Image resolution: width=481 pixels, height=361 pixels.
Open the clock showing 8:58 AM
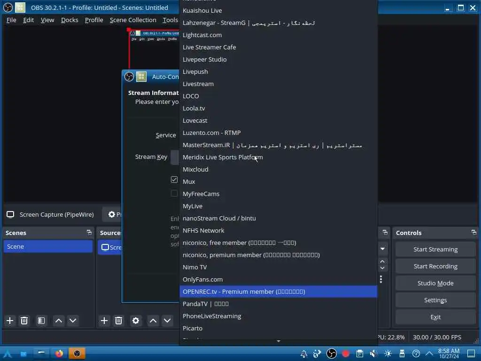(449, 353)
